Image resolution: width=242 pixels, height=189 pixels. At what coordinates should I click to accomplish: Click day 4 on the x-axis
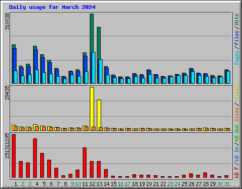coord(37,184)
